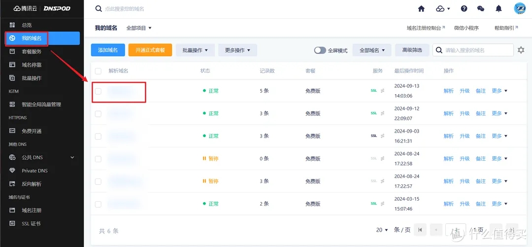Open the 全部域名 filter dropdown
Screen dimensions: 532x247
372,50
